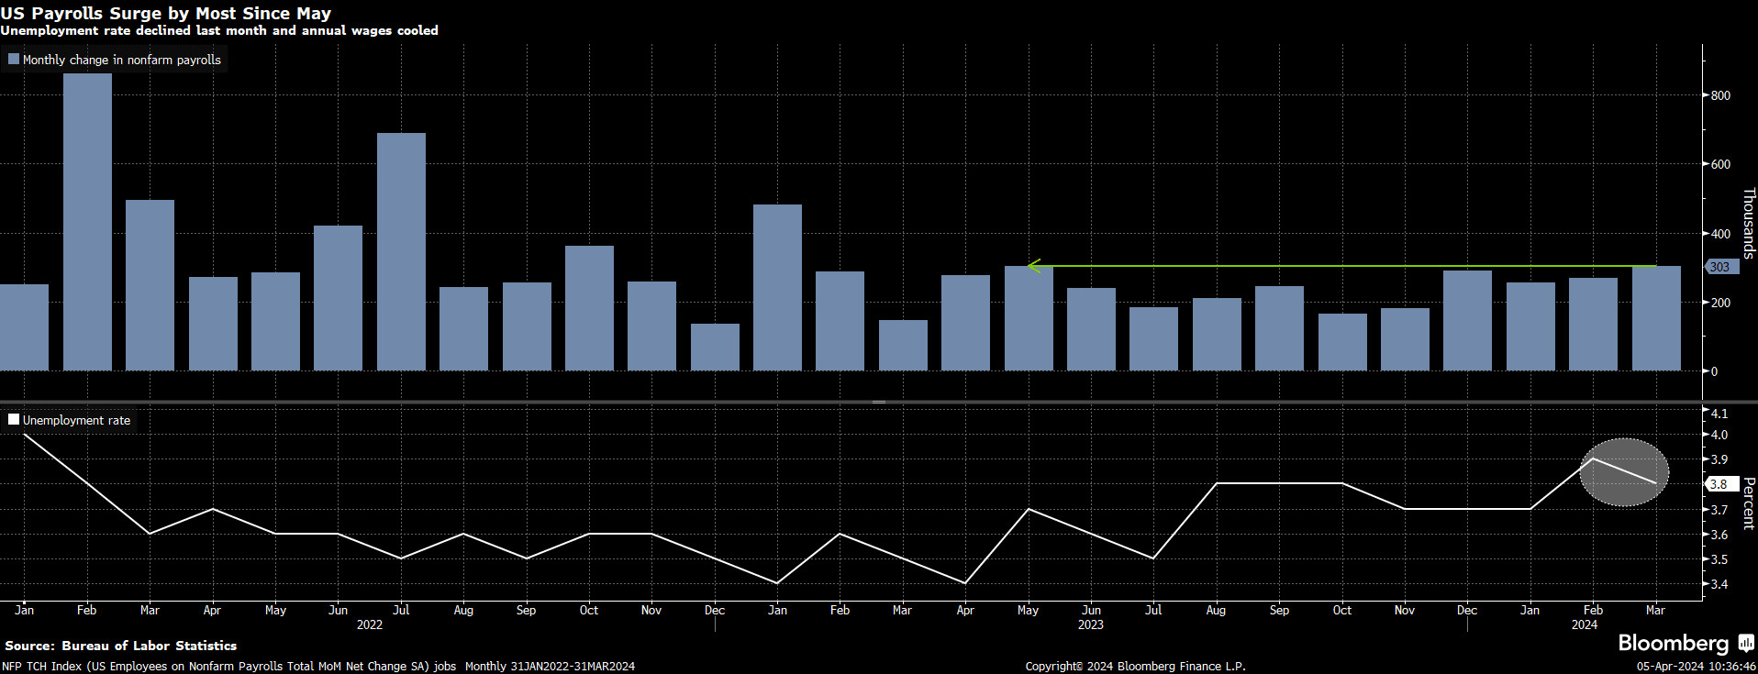Click the '4.1' tick on the percent axis

pos(1719,414)
